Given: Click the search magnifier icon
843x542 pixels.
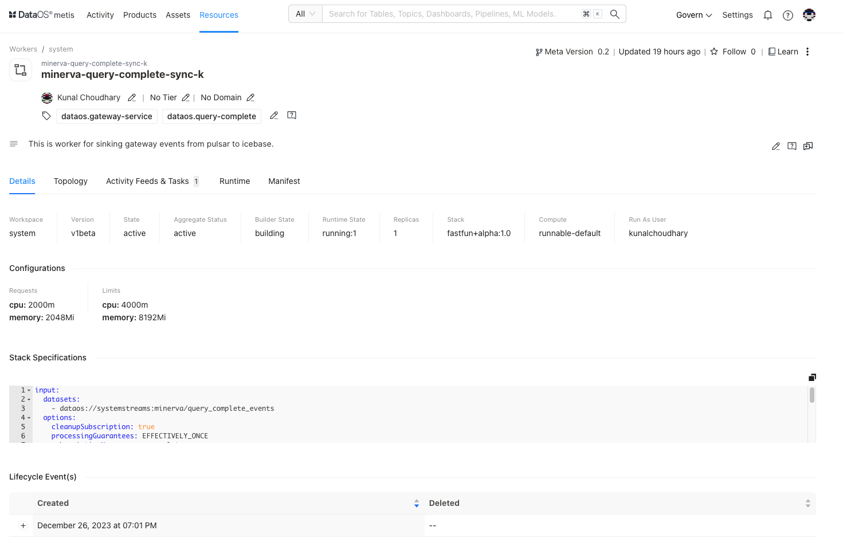Looking at the screenshot, I should (x=615, y=14).
